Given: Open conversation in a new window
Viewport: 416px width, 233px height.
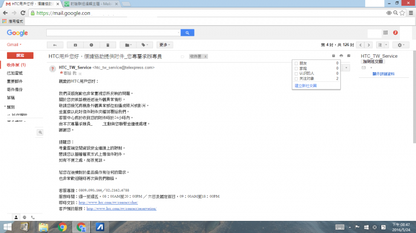Looking at the screenshot, I should pyautogui.click(x=349, y=56).
